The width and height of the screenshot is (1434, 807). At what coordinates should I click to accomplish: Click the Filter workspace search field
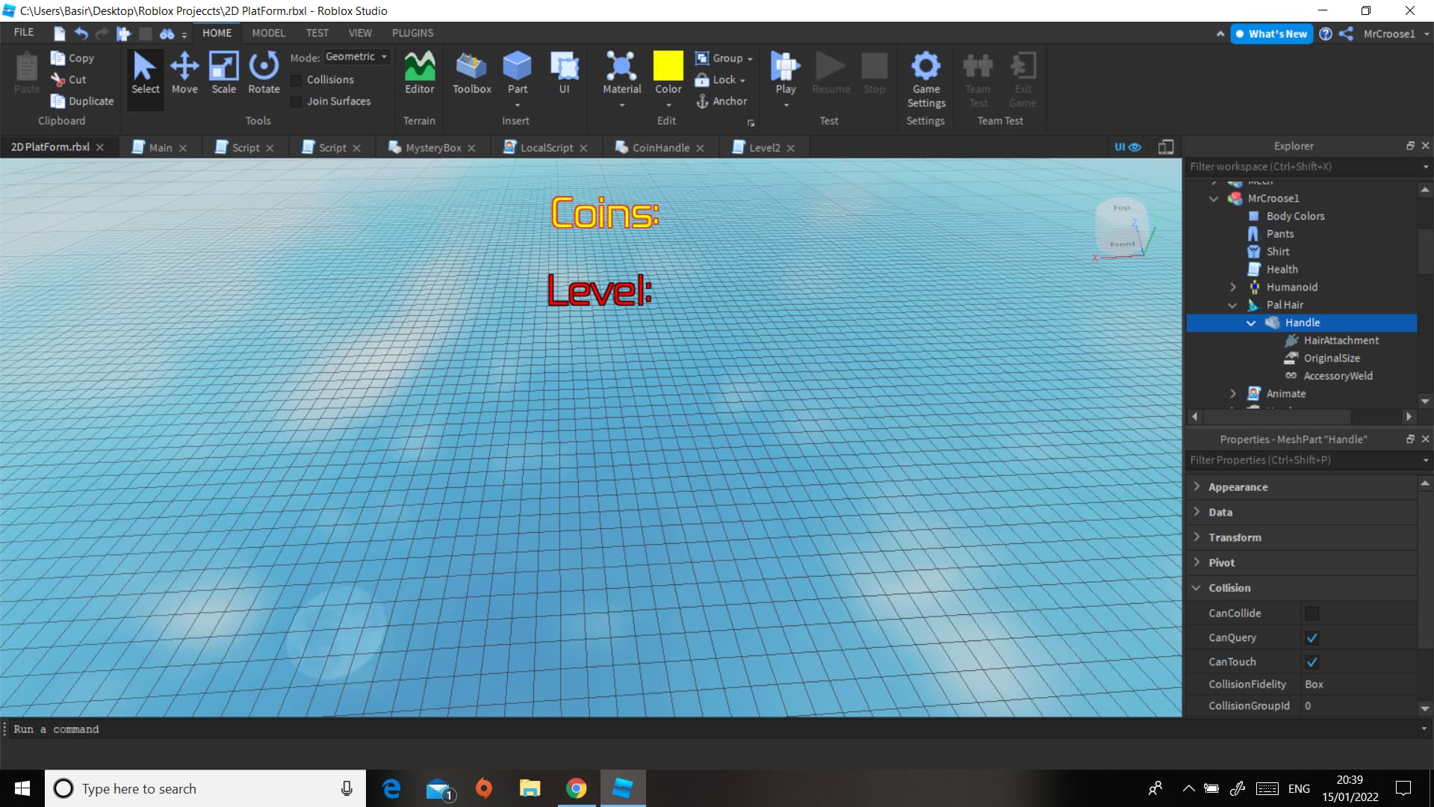click(1303, 167)
